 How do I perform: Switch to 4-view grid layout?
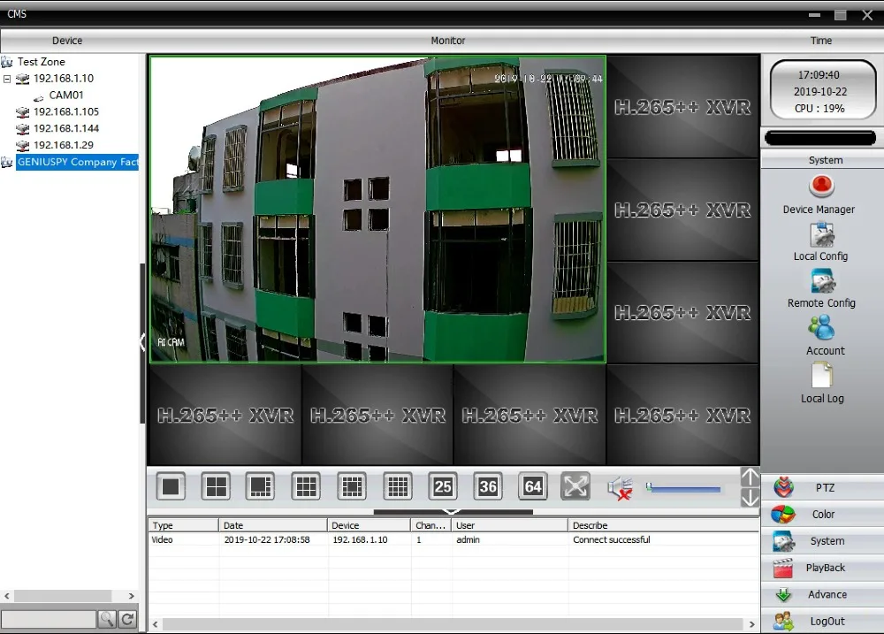[216, 486]
